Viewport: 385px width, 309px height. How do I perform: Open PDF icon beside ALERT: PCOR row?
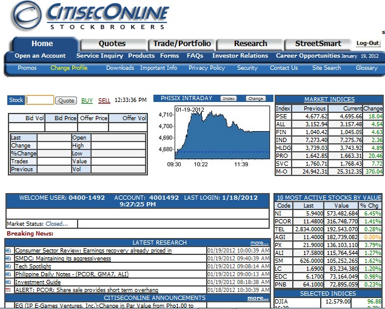8,290
